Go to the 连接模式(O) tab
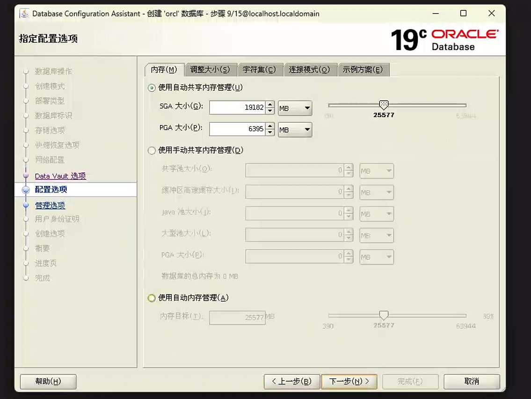 tap(310, 70)
